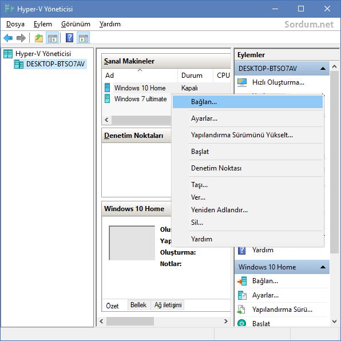Sort virtual machines by Durum column
The height and width of the screenshot is (341, 341).
[195, 76]
